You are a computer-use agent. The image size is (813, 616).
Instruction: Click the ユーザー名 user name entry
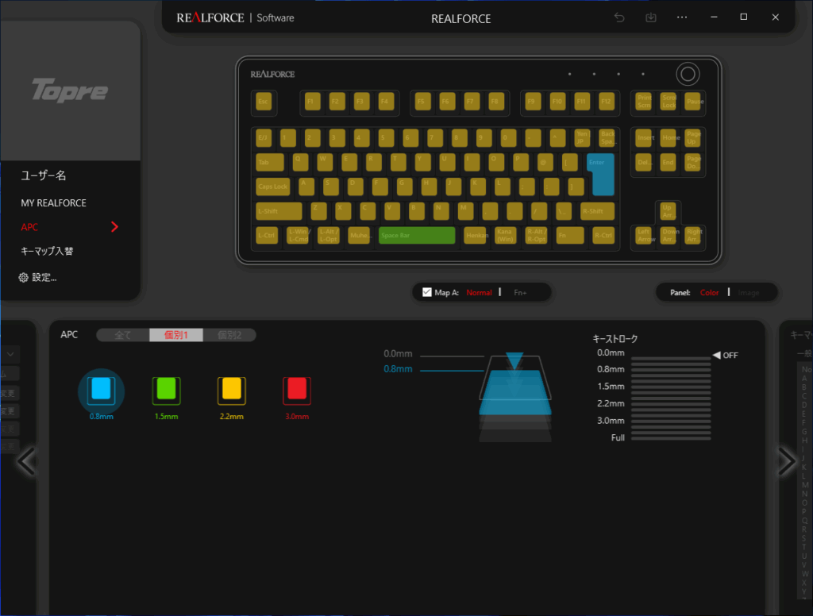43,175
